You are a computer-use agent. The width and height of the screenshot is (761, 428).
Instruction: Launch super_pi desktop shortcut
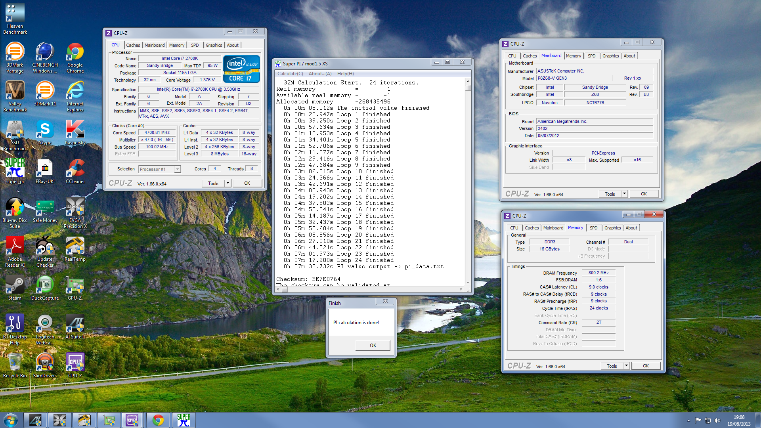tap(15, 172)
